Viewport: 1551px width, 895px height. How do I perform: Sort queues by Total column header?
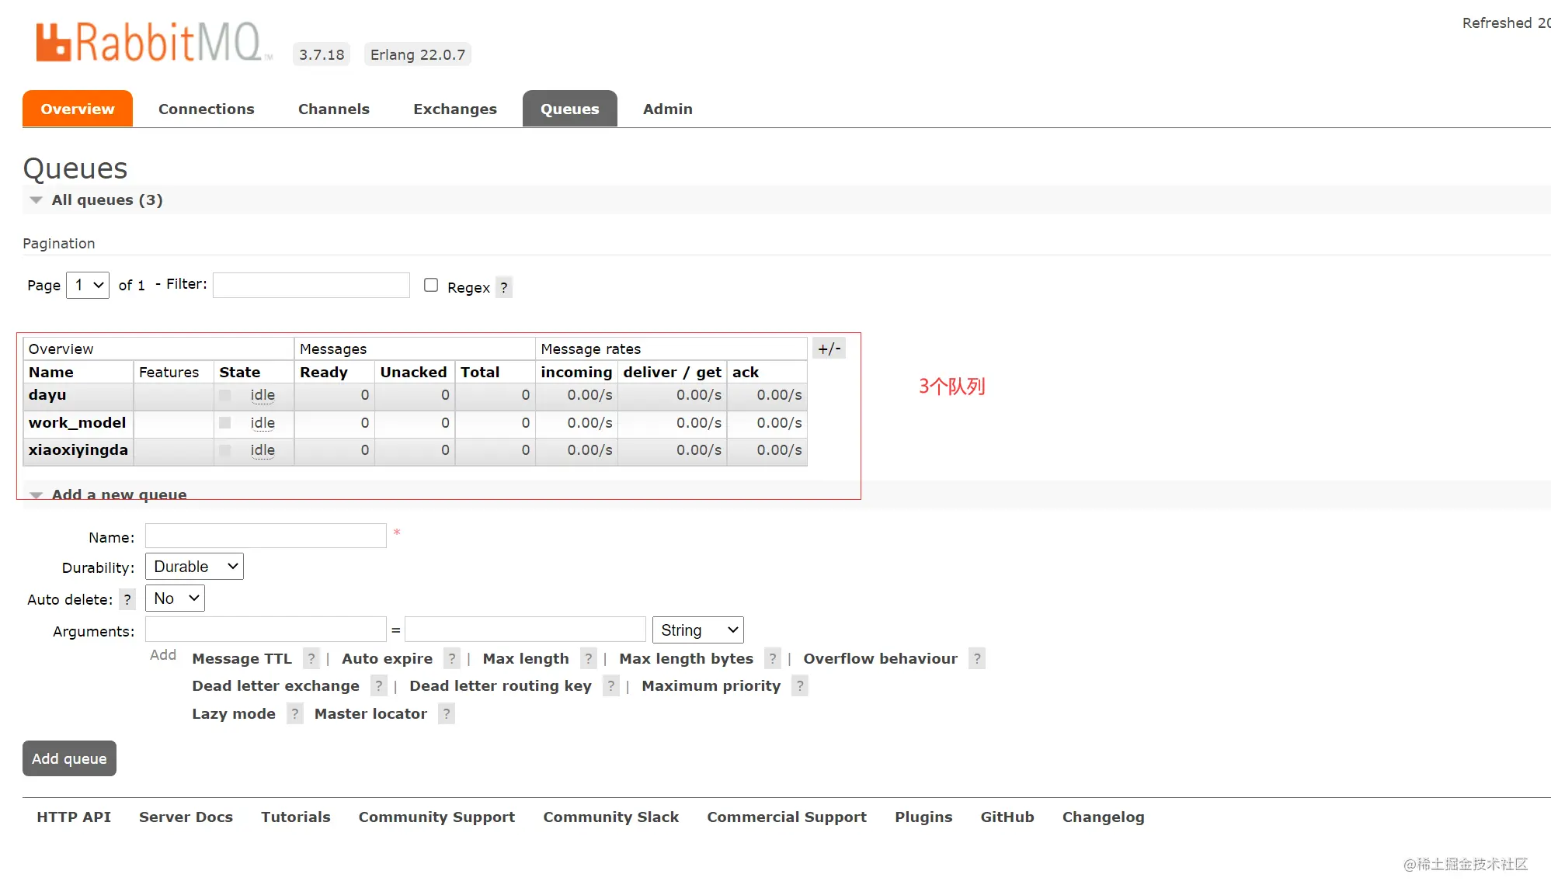coord(480,373)
